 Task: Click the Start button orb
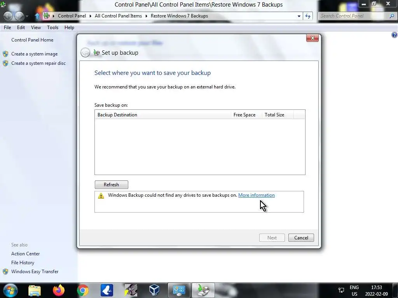pos(10,290)
